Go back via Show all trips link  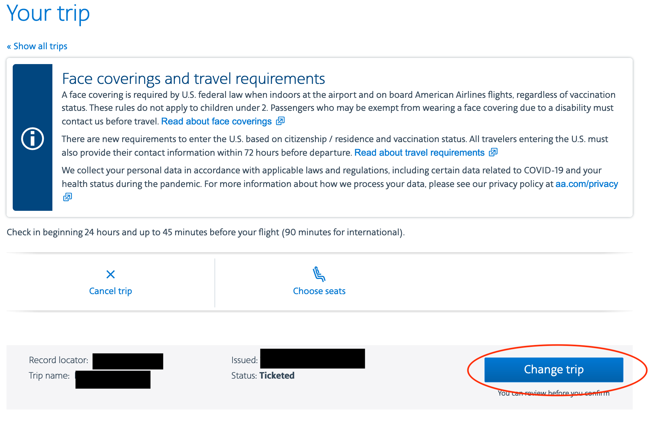coord(37,46)
